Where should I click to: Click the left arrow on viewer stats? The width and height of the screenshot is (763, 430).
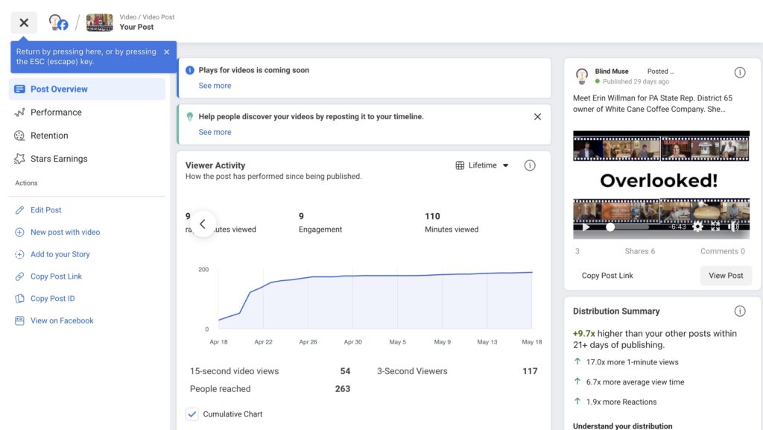coord(203,224)
